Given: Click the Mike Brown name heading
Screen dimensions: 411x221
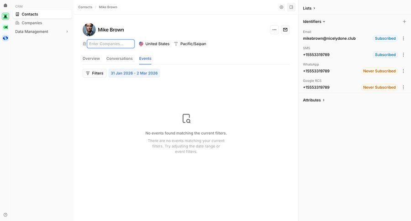Looking at the screenshot, I should point(111,30).
